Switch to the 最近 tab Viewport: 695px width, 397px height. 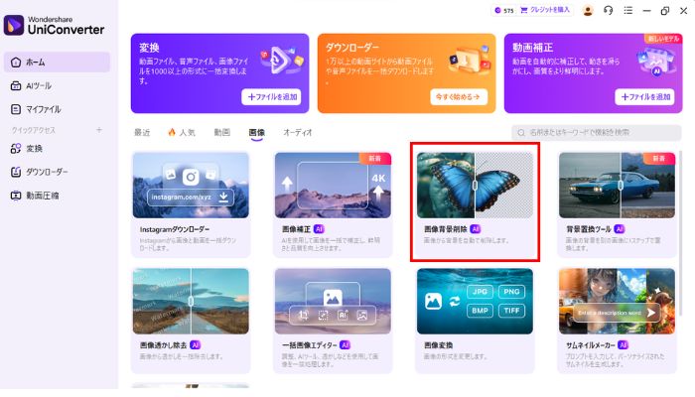[142, 132]
